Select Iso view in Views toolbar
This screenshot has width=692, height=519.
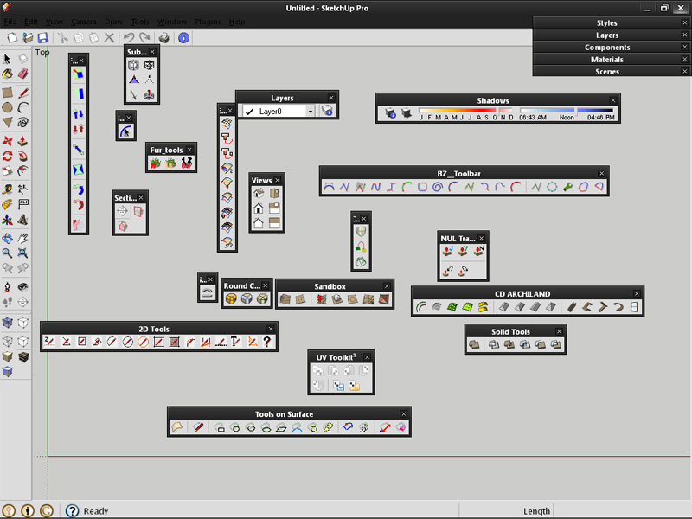(x=259, y=193)
